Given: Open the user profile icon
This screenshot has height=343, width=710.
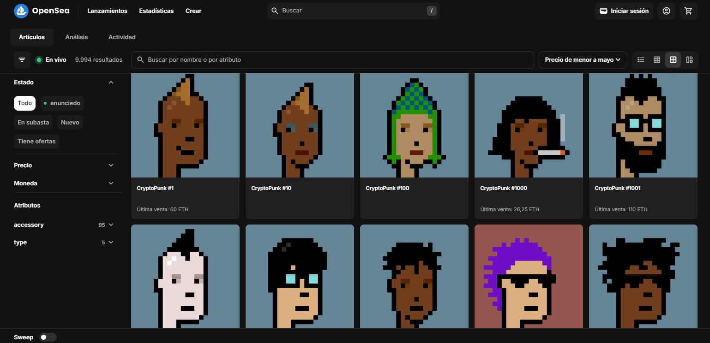Looking at the screenshot, I should [666, 11].
